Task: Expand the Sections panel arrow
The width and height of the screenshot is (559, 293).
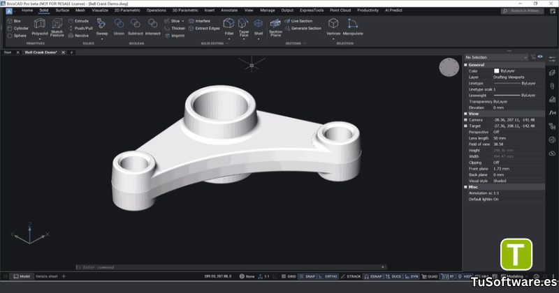Action: pos(304,43)
